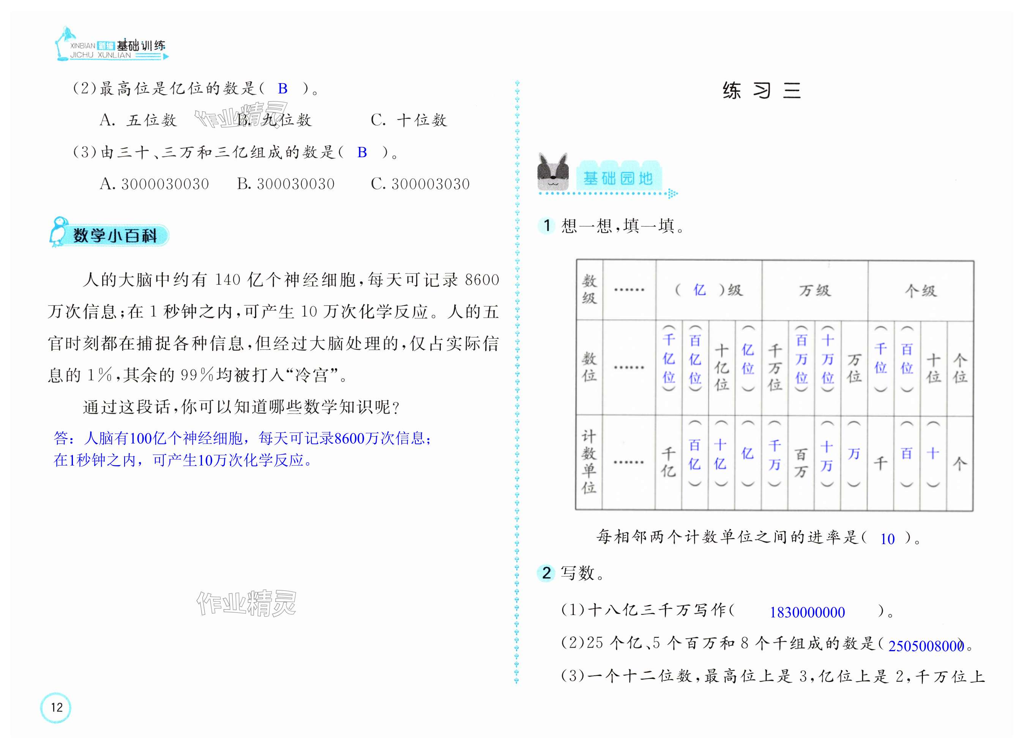Click the 基础园地 section banner
The image size is (1024, 748).
coord(618,178)
